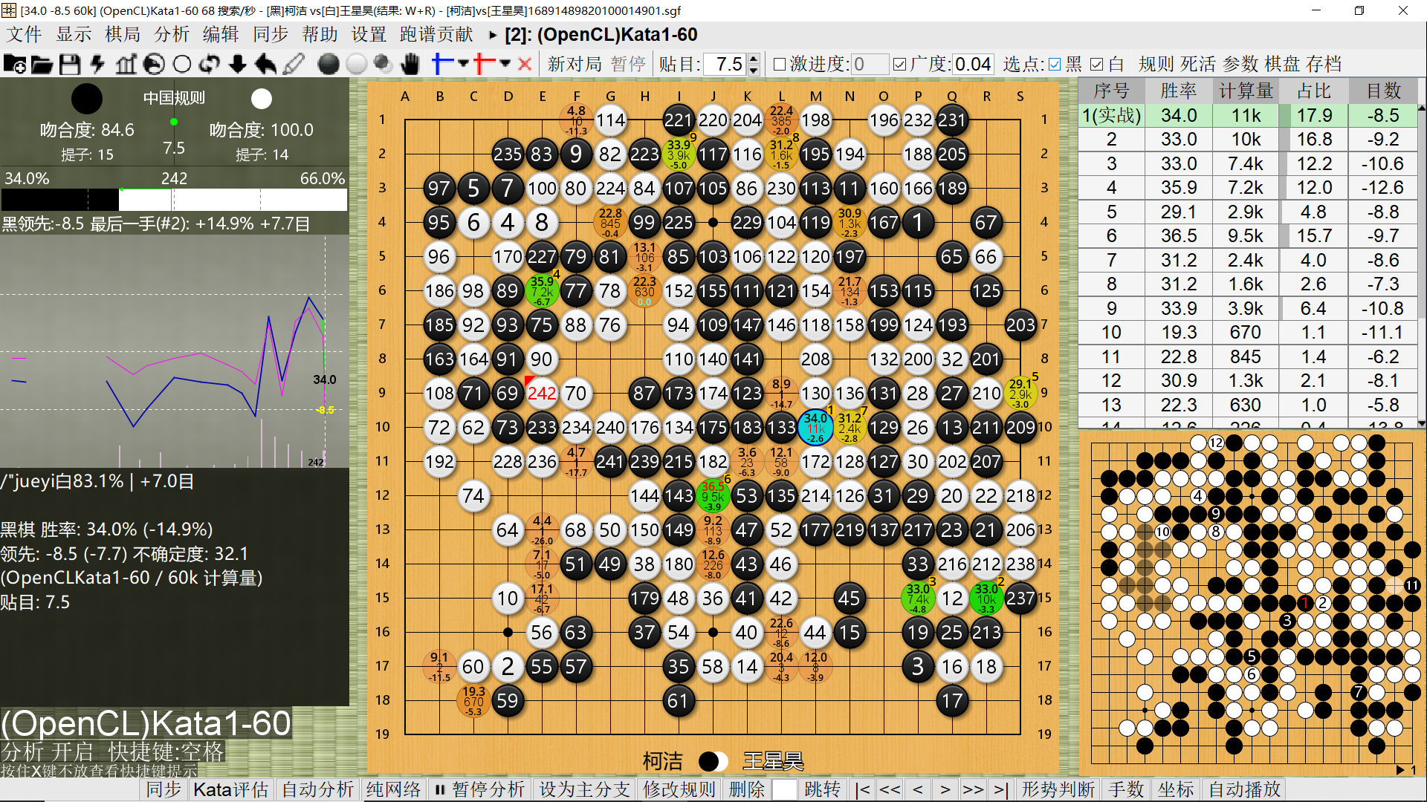Click the bar chart icon in toolbar
Screen dimensions: 1427x802
click(126, 65)
